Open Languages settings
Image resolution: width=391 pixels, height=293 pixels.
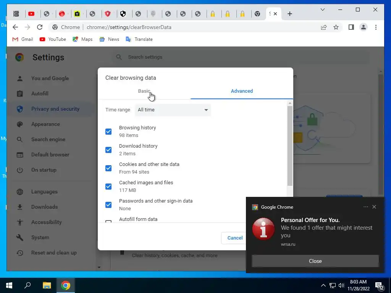[44, 192]
